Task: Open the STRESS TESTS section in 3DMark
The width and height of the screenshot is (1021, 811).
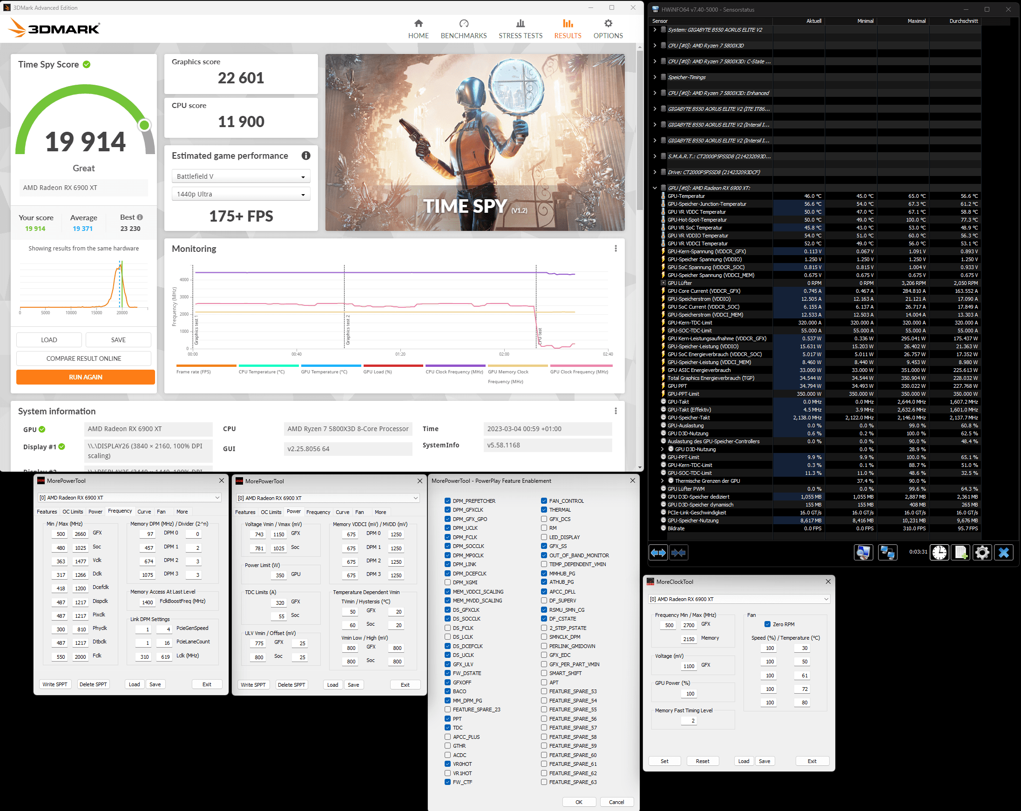Action: [x=521, y=29]
